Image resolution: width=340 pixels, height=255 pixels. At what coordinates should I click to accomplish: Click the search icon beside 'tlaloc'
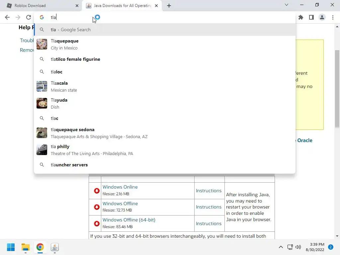tap(42, 72)
